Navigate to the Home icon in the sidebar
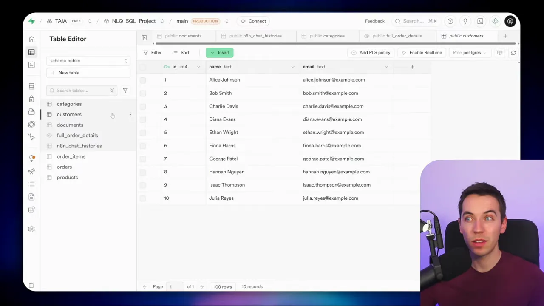Viewport: 544px width, 306px height. (31, 39)
